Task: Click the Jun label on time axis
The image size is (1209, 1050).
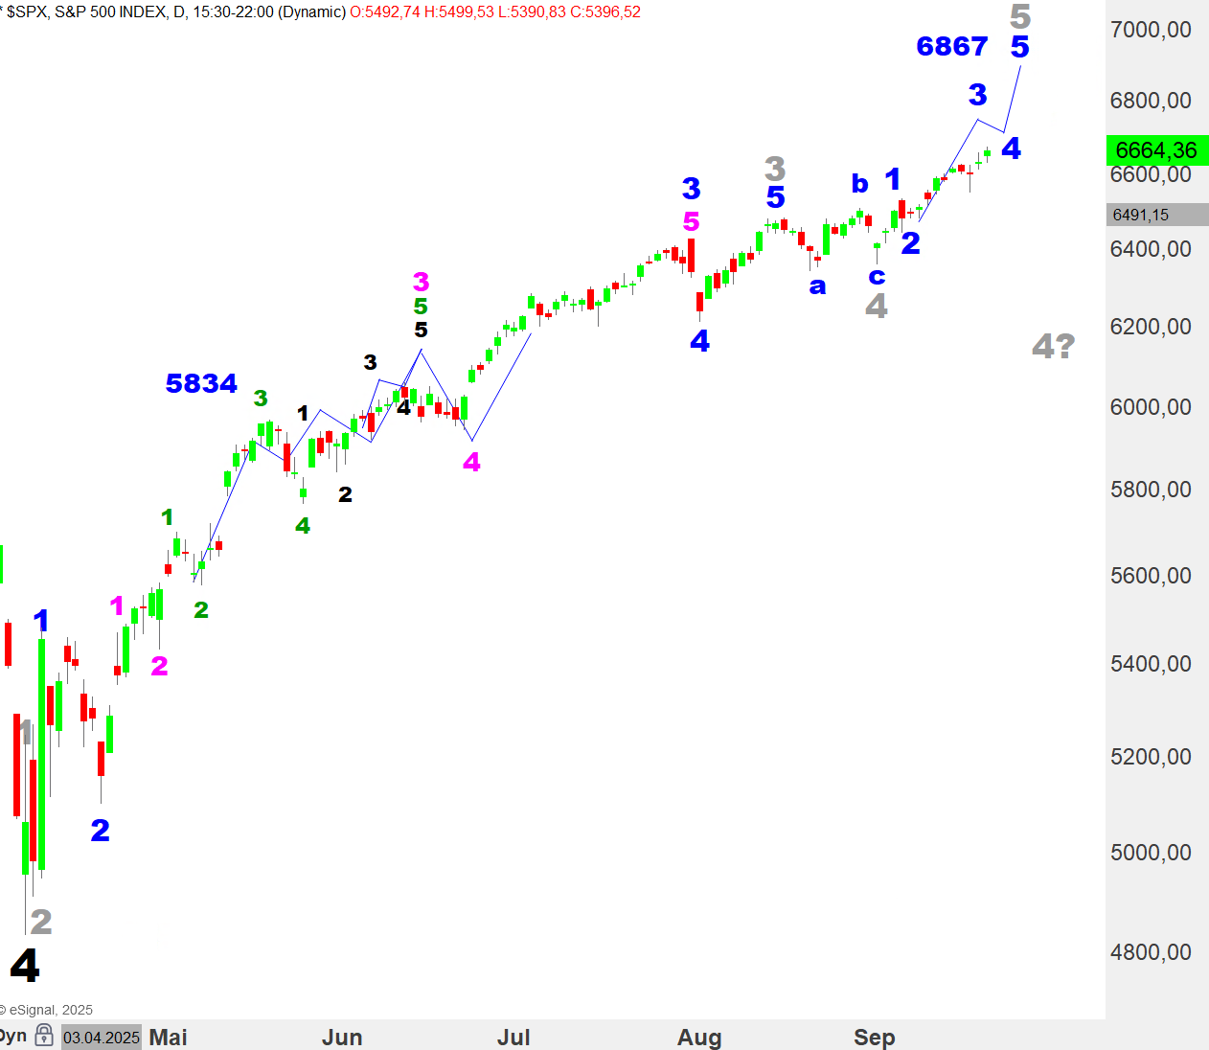Action: 342,1038
